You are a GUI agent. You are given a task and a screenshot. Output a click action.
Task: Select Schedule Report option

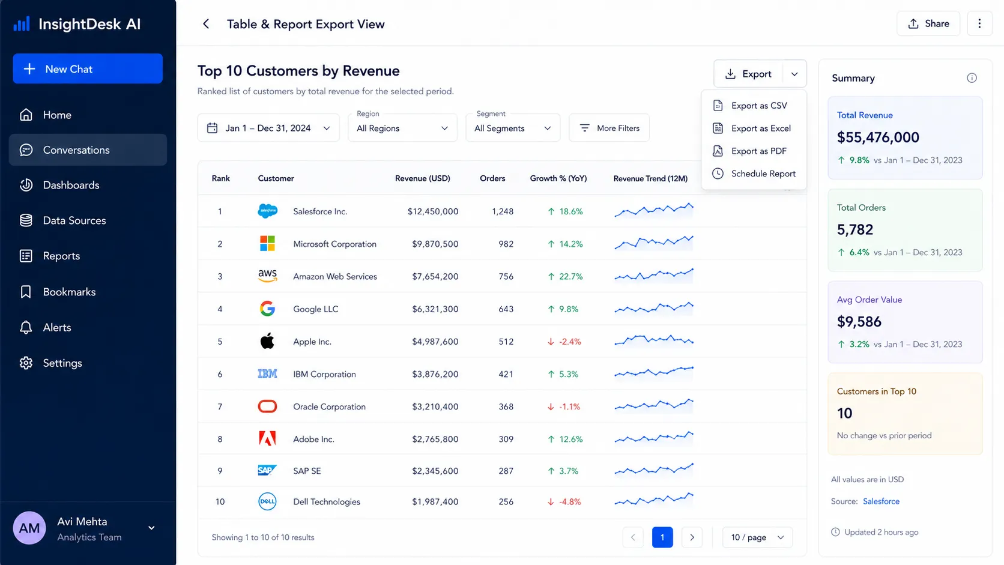(754, 174)
